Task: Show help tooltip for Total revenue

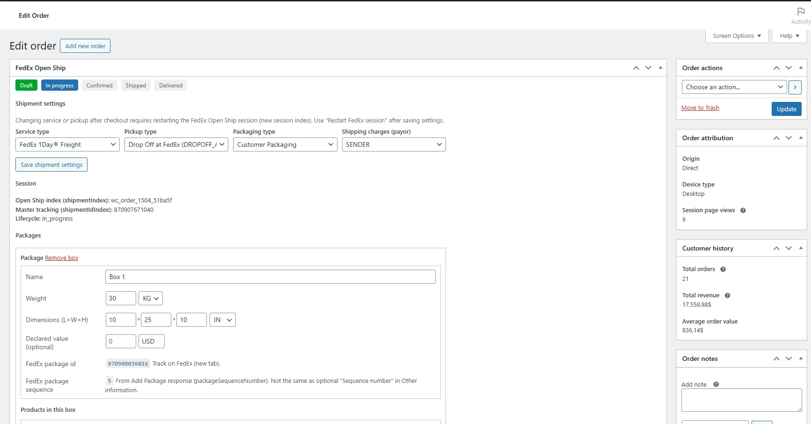Action: 727,295
